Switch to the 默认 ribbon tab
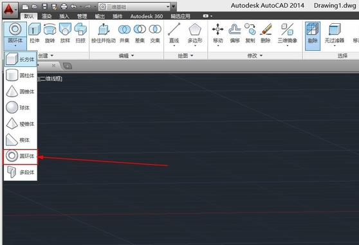Screen dimensions: 359x245 28,16
